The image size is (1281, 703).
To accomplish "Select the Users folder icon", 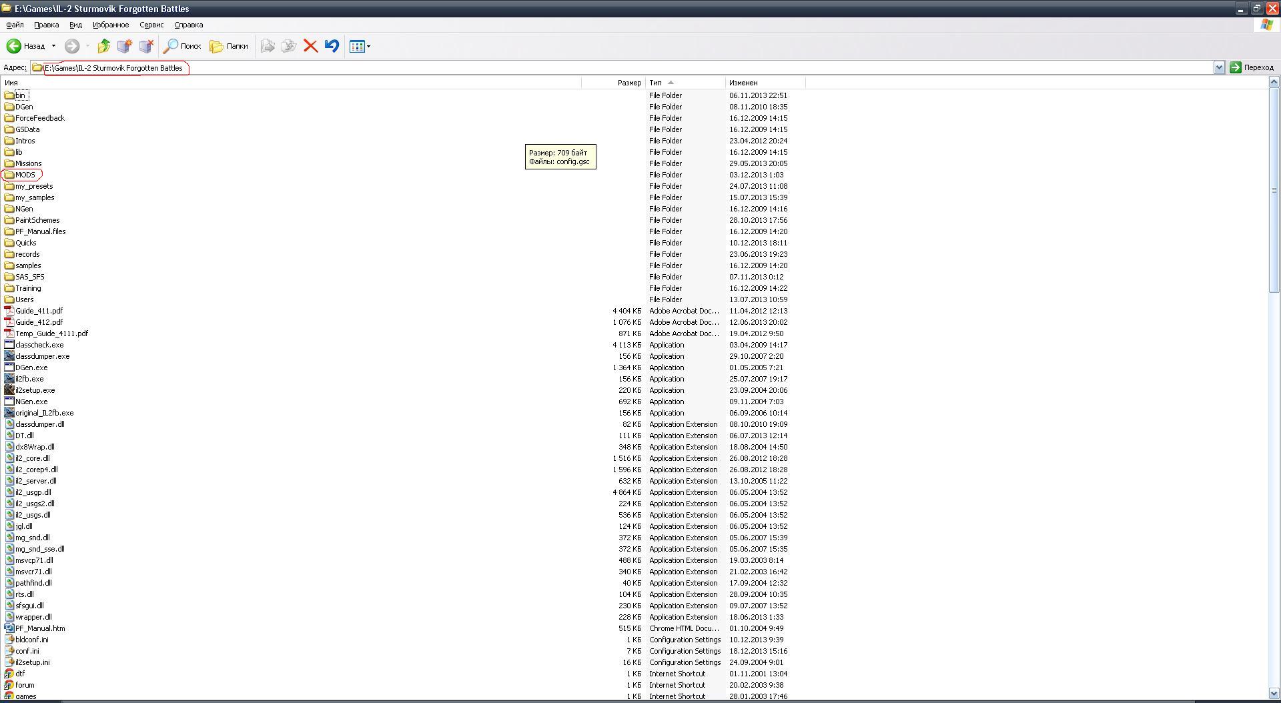I will pos(9,299).
